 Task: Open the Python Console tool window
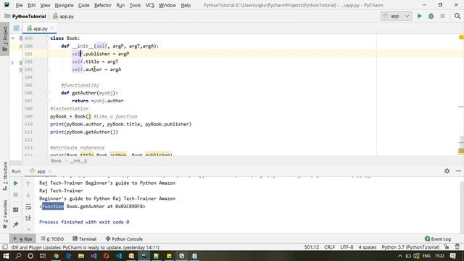click(x=124, y=239)
